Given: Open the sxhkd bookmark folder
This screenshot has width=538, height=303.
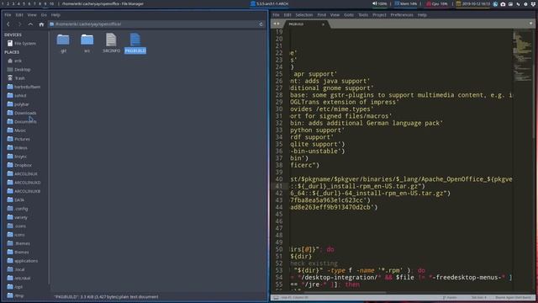Looking at the screenshot, I should [x=17, y=95].
